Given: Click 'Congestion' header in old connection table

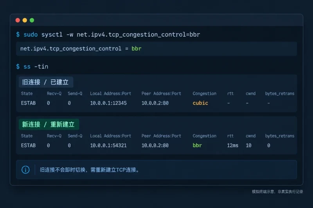Looking at the screenshot, I should pos(204,94).
